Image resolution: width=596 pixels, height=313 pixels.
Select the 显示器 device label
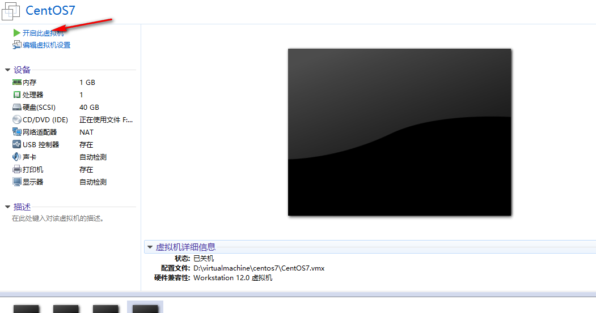[x=33, y=182]
